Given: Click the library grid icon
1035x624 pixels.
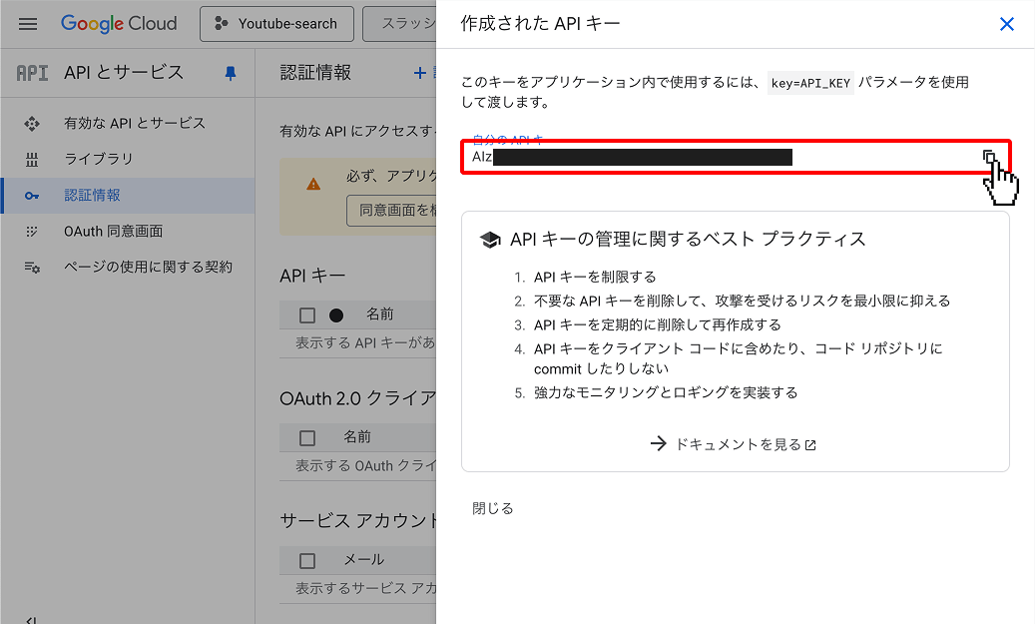Looking at the screenshot, I should coord(32,159).
